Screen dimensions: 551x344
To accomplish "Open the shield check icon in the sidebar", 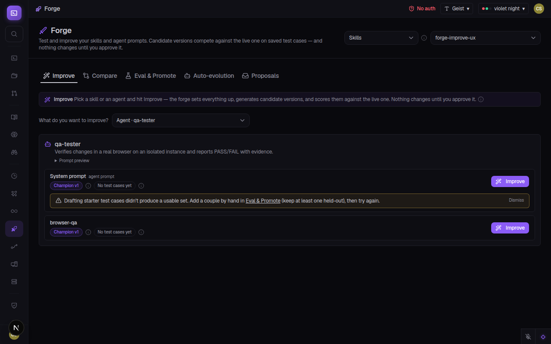I will point(14,305).
